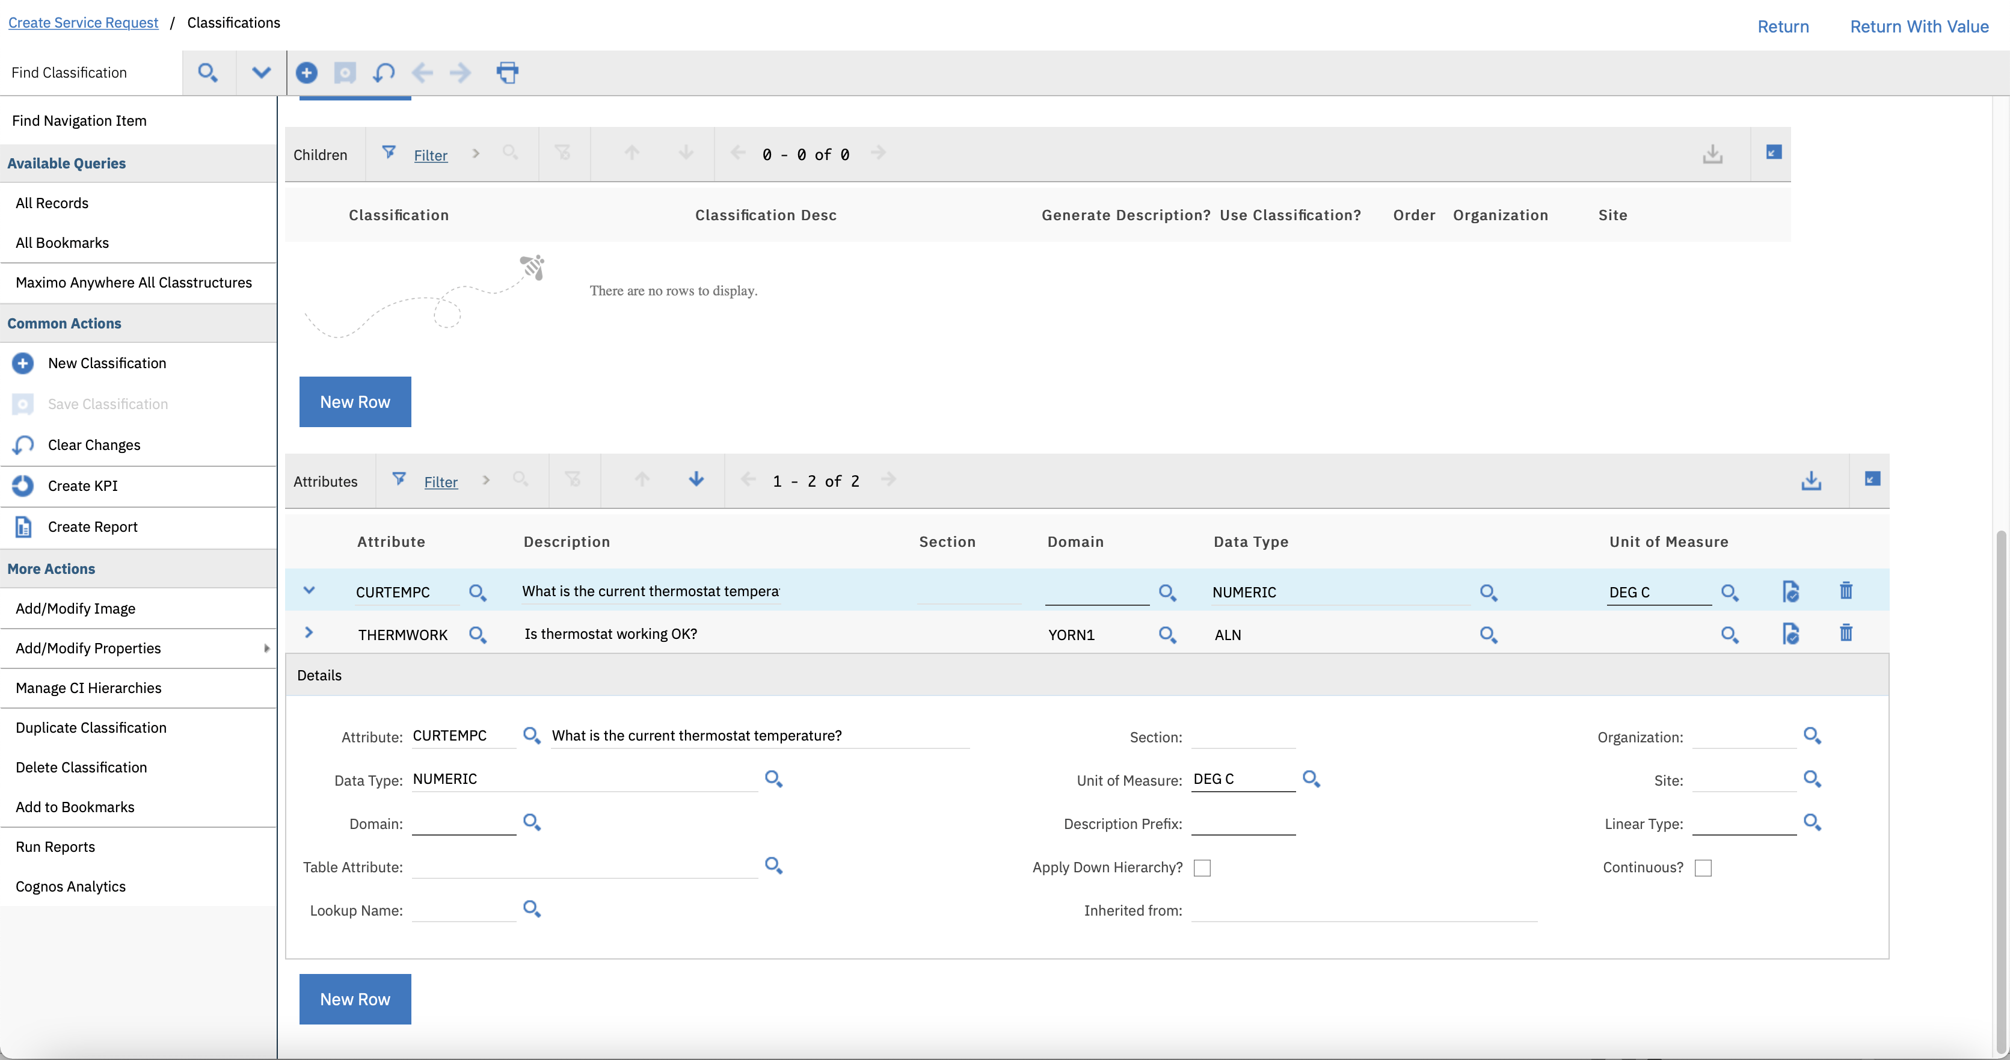Image resolution: width=2010 pixels, height=1060 pixels.
Task: Click the search icon next to Find Classification
Action: point(207,73)
